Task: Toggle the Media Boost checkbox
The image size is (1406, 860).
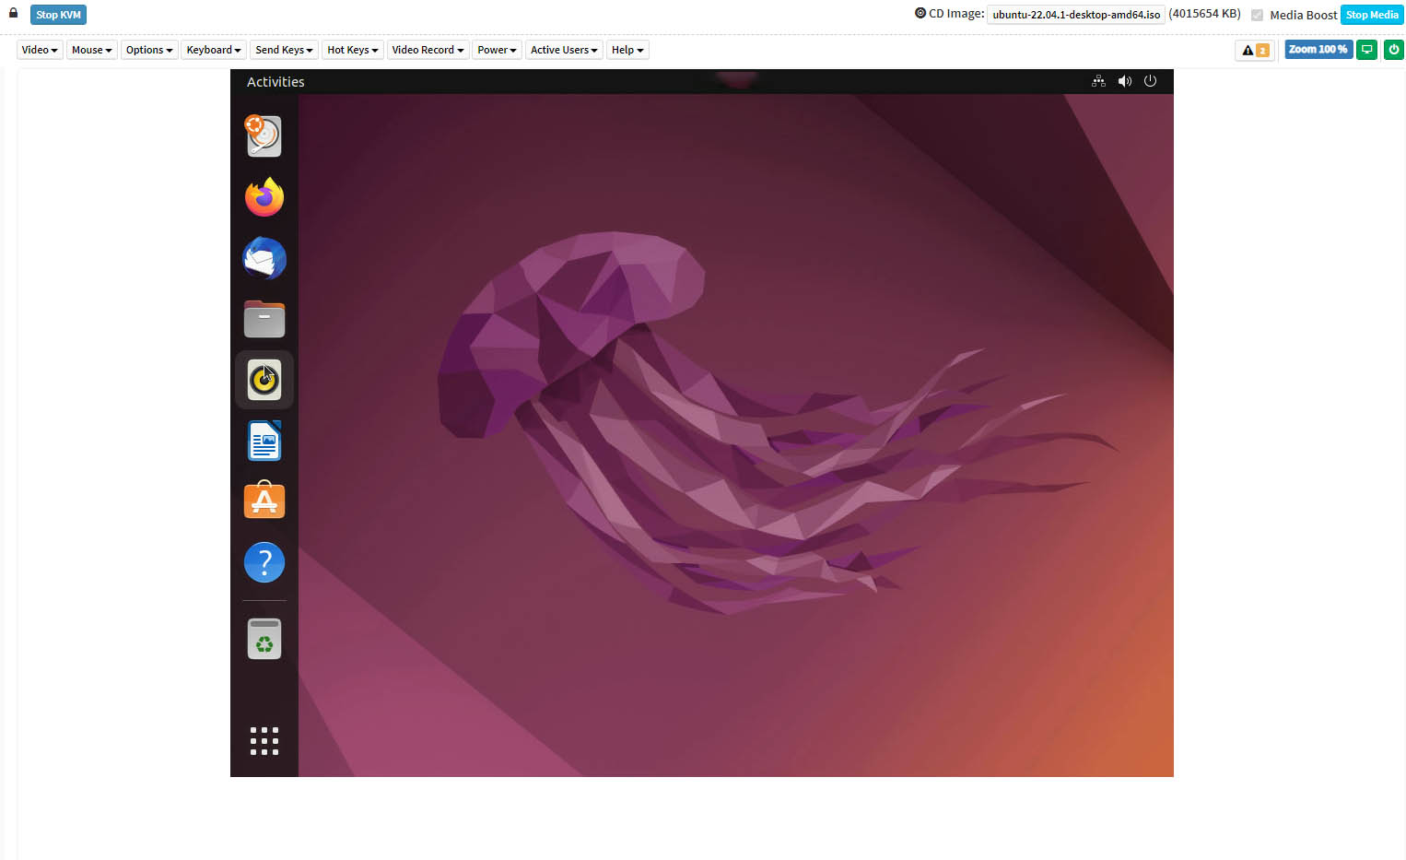Action: point(1257,15)
